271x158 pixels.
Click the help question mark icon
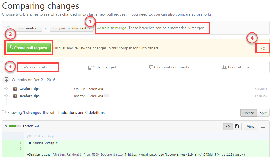tap(263, 49)
